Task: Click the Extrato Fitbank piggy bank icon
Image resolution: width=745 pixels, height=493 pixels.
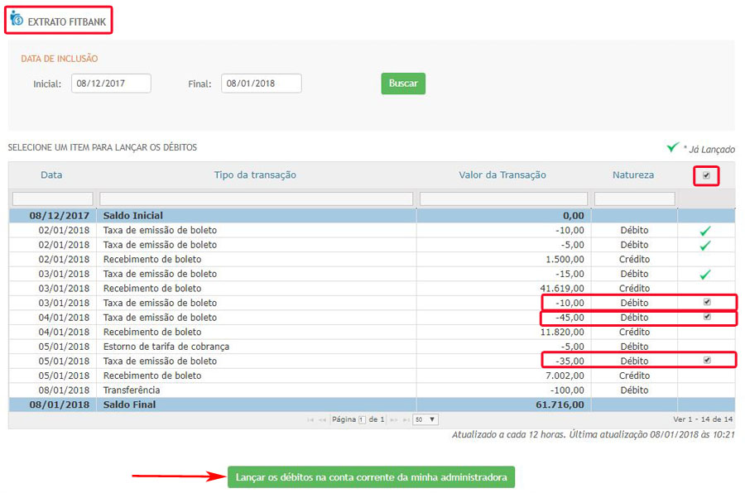Action: [17, 19]
